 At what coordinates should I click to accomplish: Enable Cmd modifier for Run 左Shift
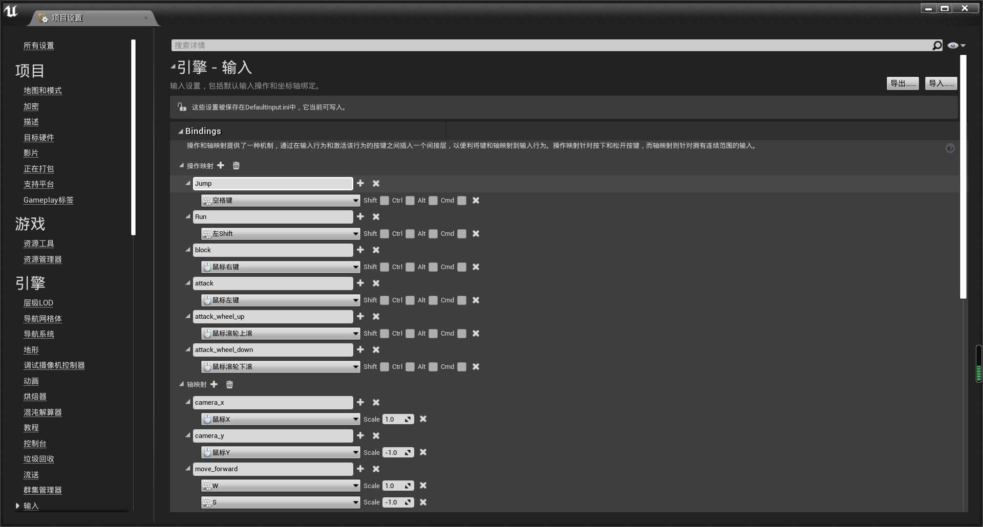[x=462, y=234]
